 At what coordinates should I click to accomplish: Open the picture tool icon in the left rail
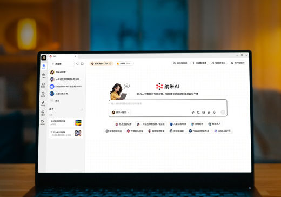[43, 113]
